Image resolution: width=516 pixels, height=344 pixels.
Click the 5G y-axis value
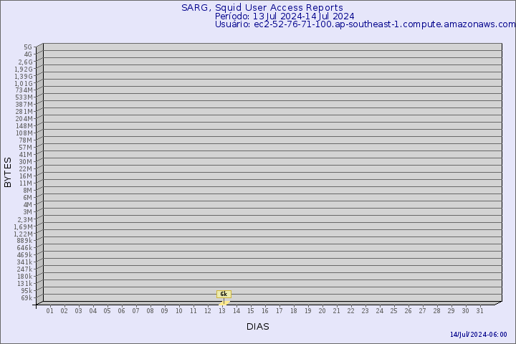coord(28,47)
